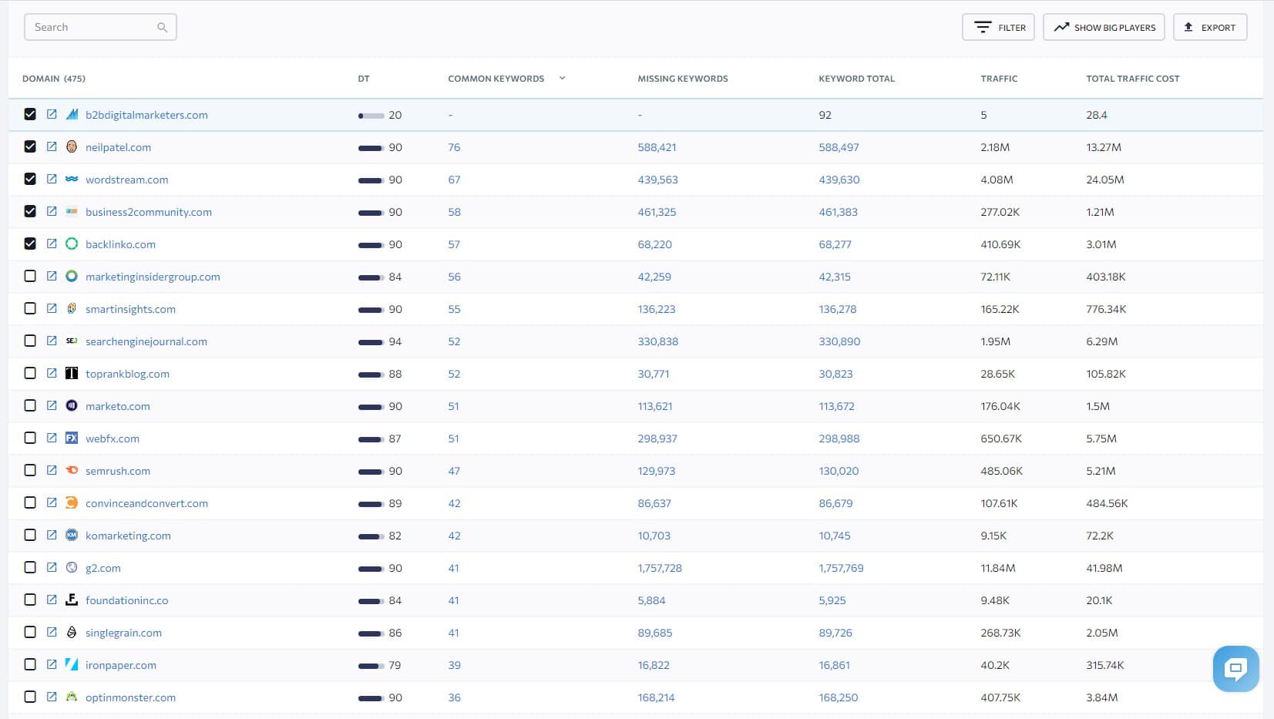Open the live chat widget

point(1235,668)
